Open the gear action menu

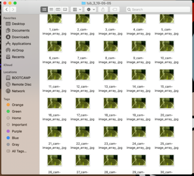pos(90,10)
